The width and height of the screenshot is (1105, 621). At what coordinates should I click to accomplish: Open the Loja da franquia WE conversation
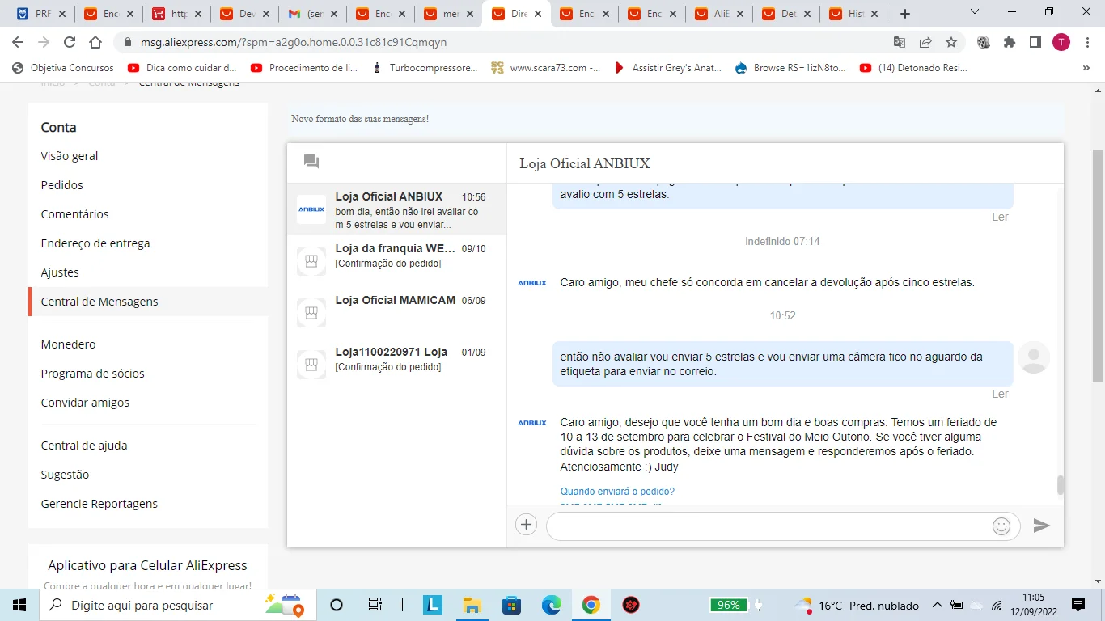tap(397, 261)
